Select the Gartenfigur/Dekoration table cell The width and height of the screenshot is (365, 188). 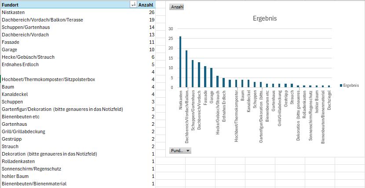coord(69,109)
